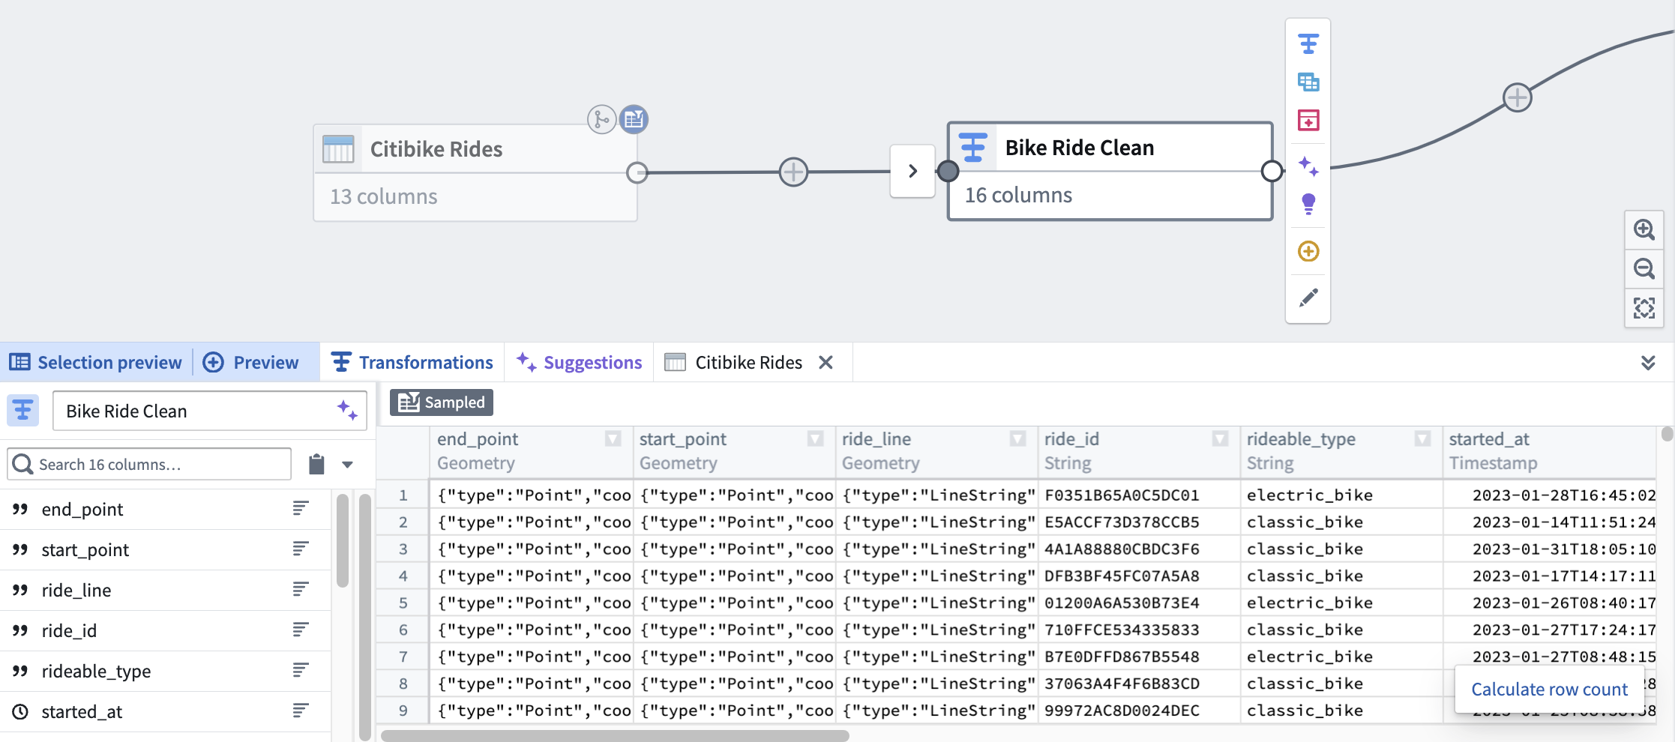The width and height of the screenshot is (1675, 742).
Task: Click the sparkle AI icon in node toolbar
Action: click(x=1308, y=166)
